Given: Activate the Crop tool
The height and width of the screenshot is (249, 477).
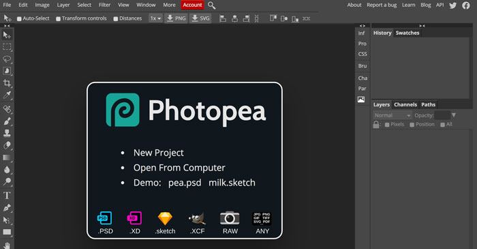Looking at the screenshot, I should [x=7, y=83].
